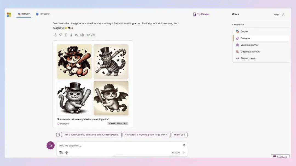Switch to the Notebook tab
Viewport: 296px width, 166px height.
(x=43, y=14)
